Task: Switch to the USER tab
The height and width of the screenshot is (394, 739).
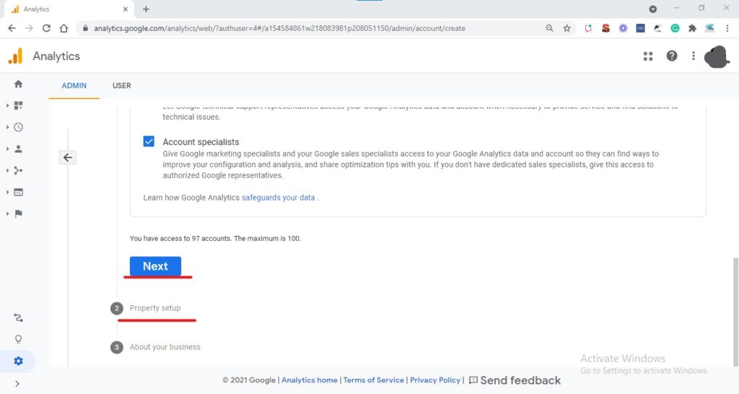Action: tap(121, 86)
